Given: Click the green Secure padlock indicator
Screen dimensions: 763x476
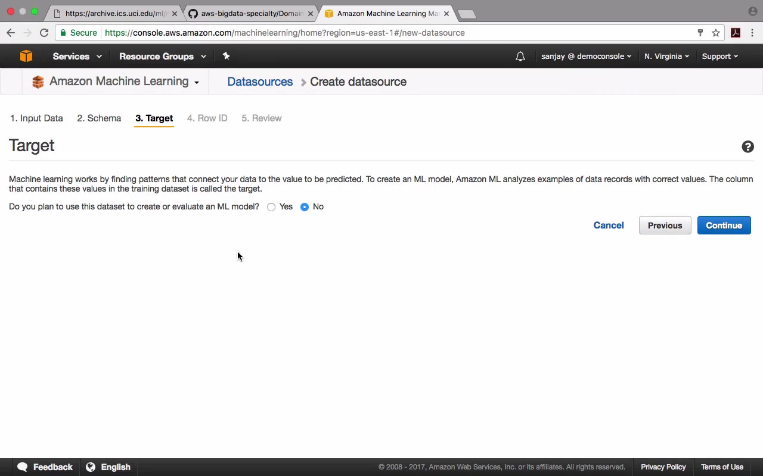Looking at the screenshot, I should [78, 33].
